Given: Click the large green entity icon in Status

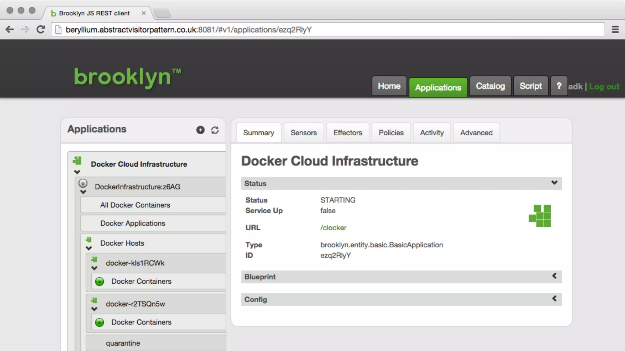Looking at the screenshot, I should coord(540,216).
